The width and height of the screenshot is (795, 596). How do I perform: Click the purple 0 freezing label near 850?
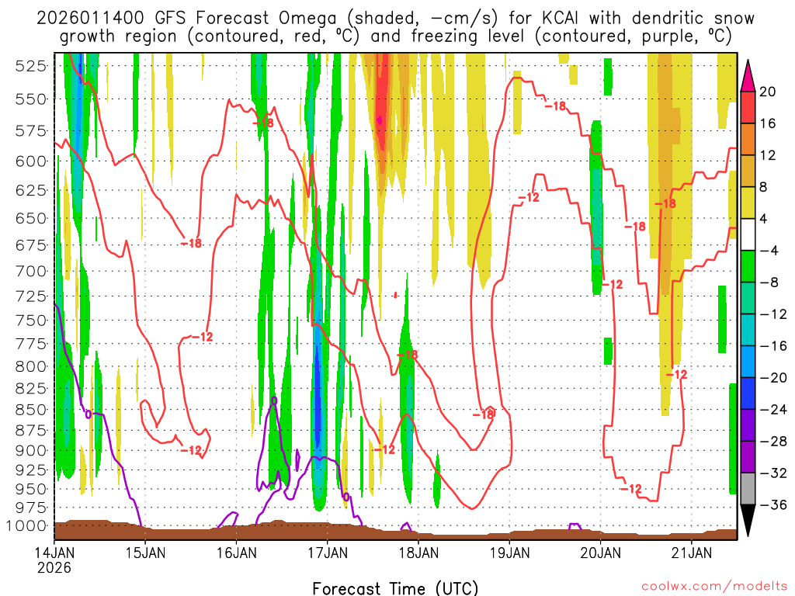coord(89,414)
